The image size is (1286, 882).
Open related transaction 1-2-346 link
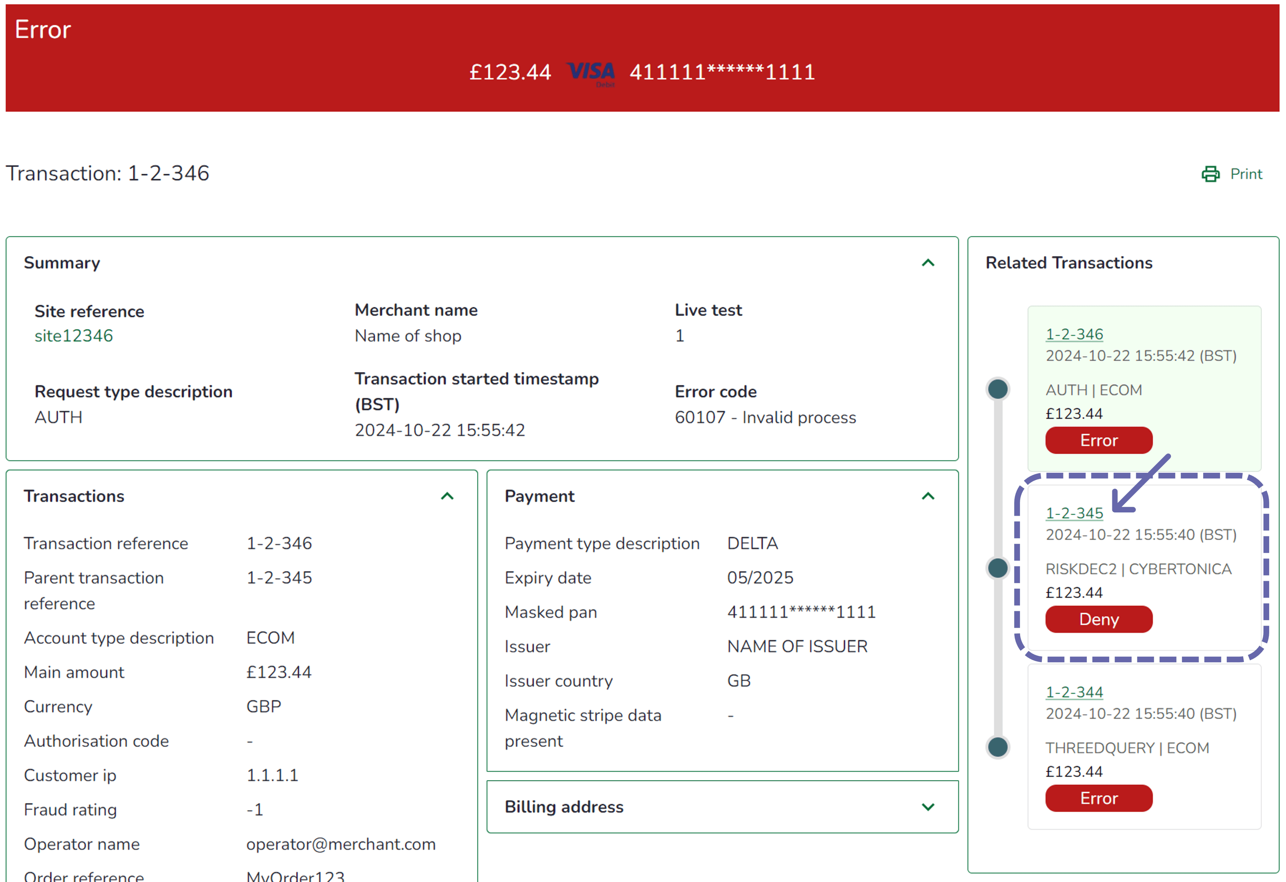(x=1074, y=334)
